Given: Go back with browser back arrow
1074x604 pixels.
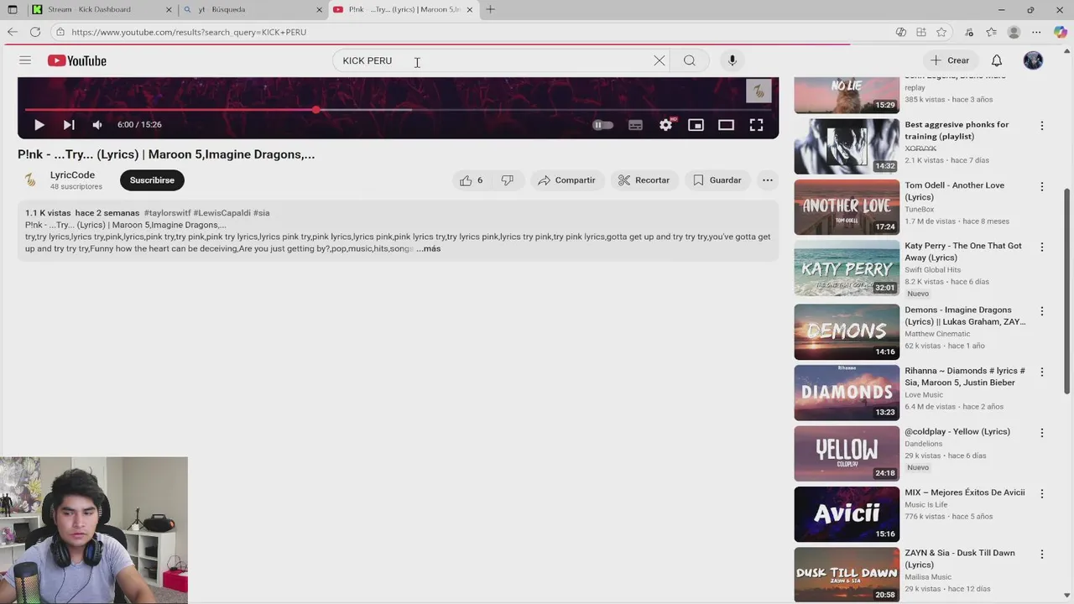Looking at the screenshot, I should pyautogui.click(x=13, y=32).
